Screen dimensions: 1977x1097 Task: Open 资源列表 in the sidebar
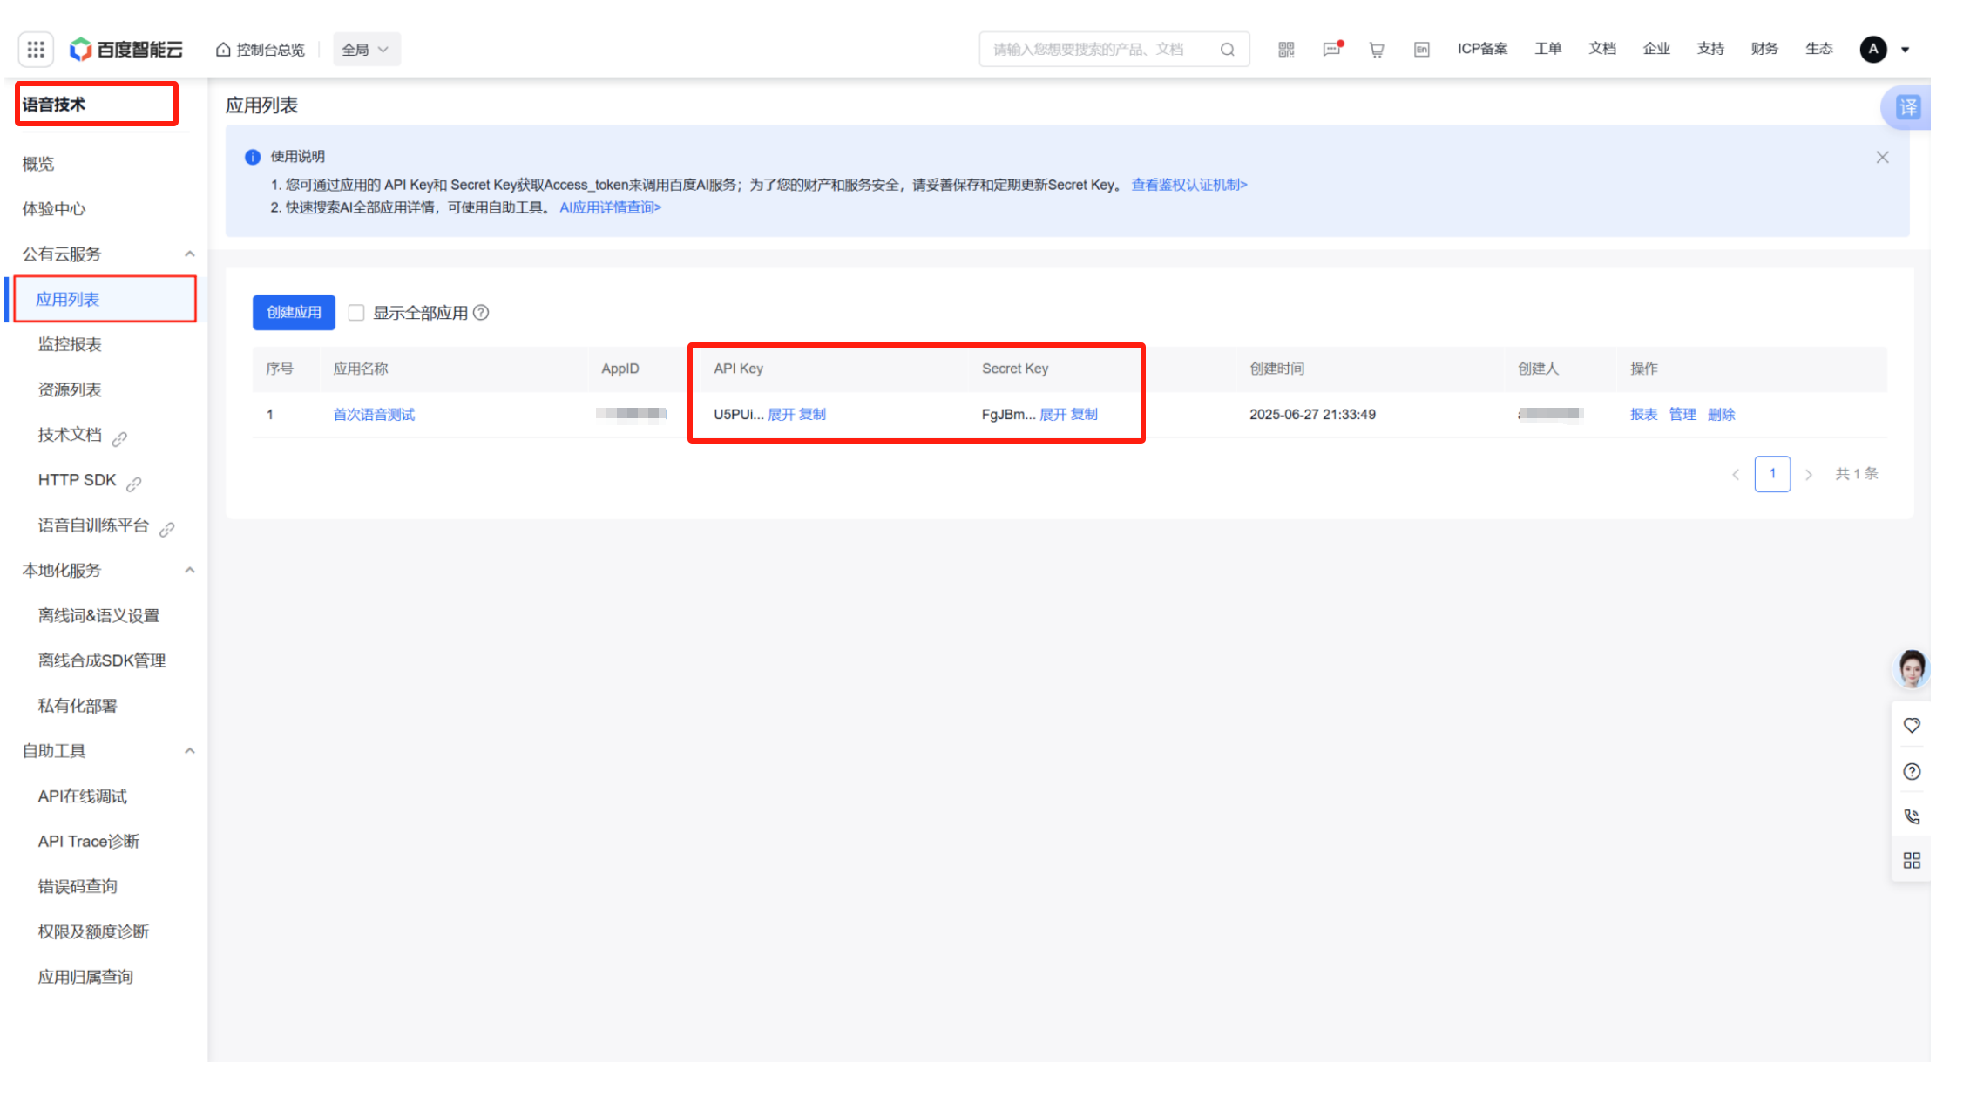click(70, 389)
